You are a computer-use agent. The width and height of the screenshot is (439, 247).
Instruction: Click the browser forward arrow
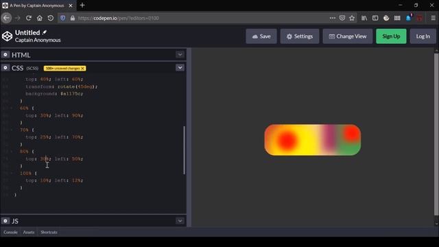18,19
